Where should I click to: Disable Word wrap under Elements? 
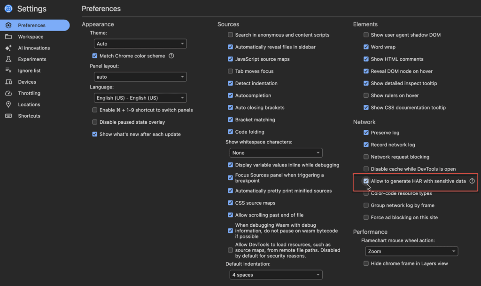[x=366, y=47]
